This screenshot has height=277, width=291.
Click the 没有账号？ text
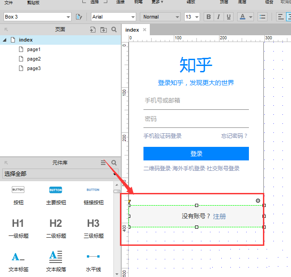196,216
